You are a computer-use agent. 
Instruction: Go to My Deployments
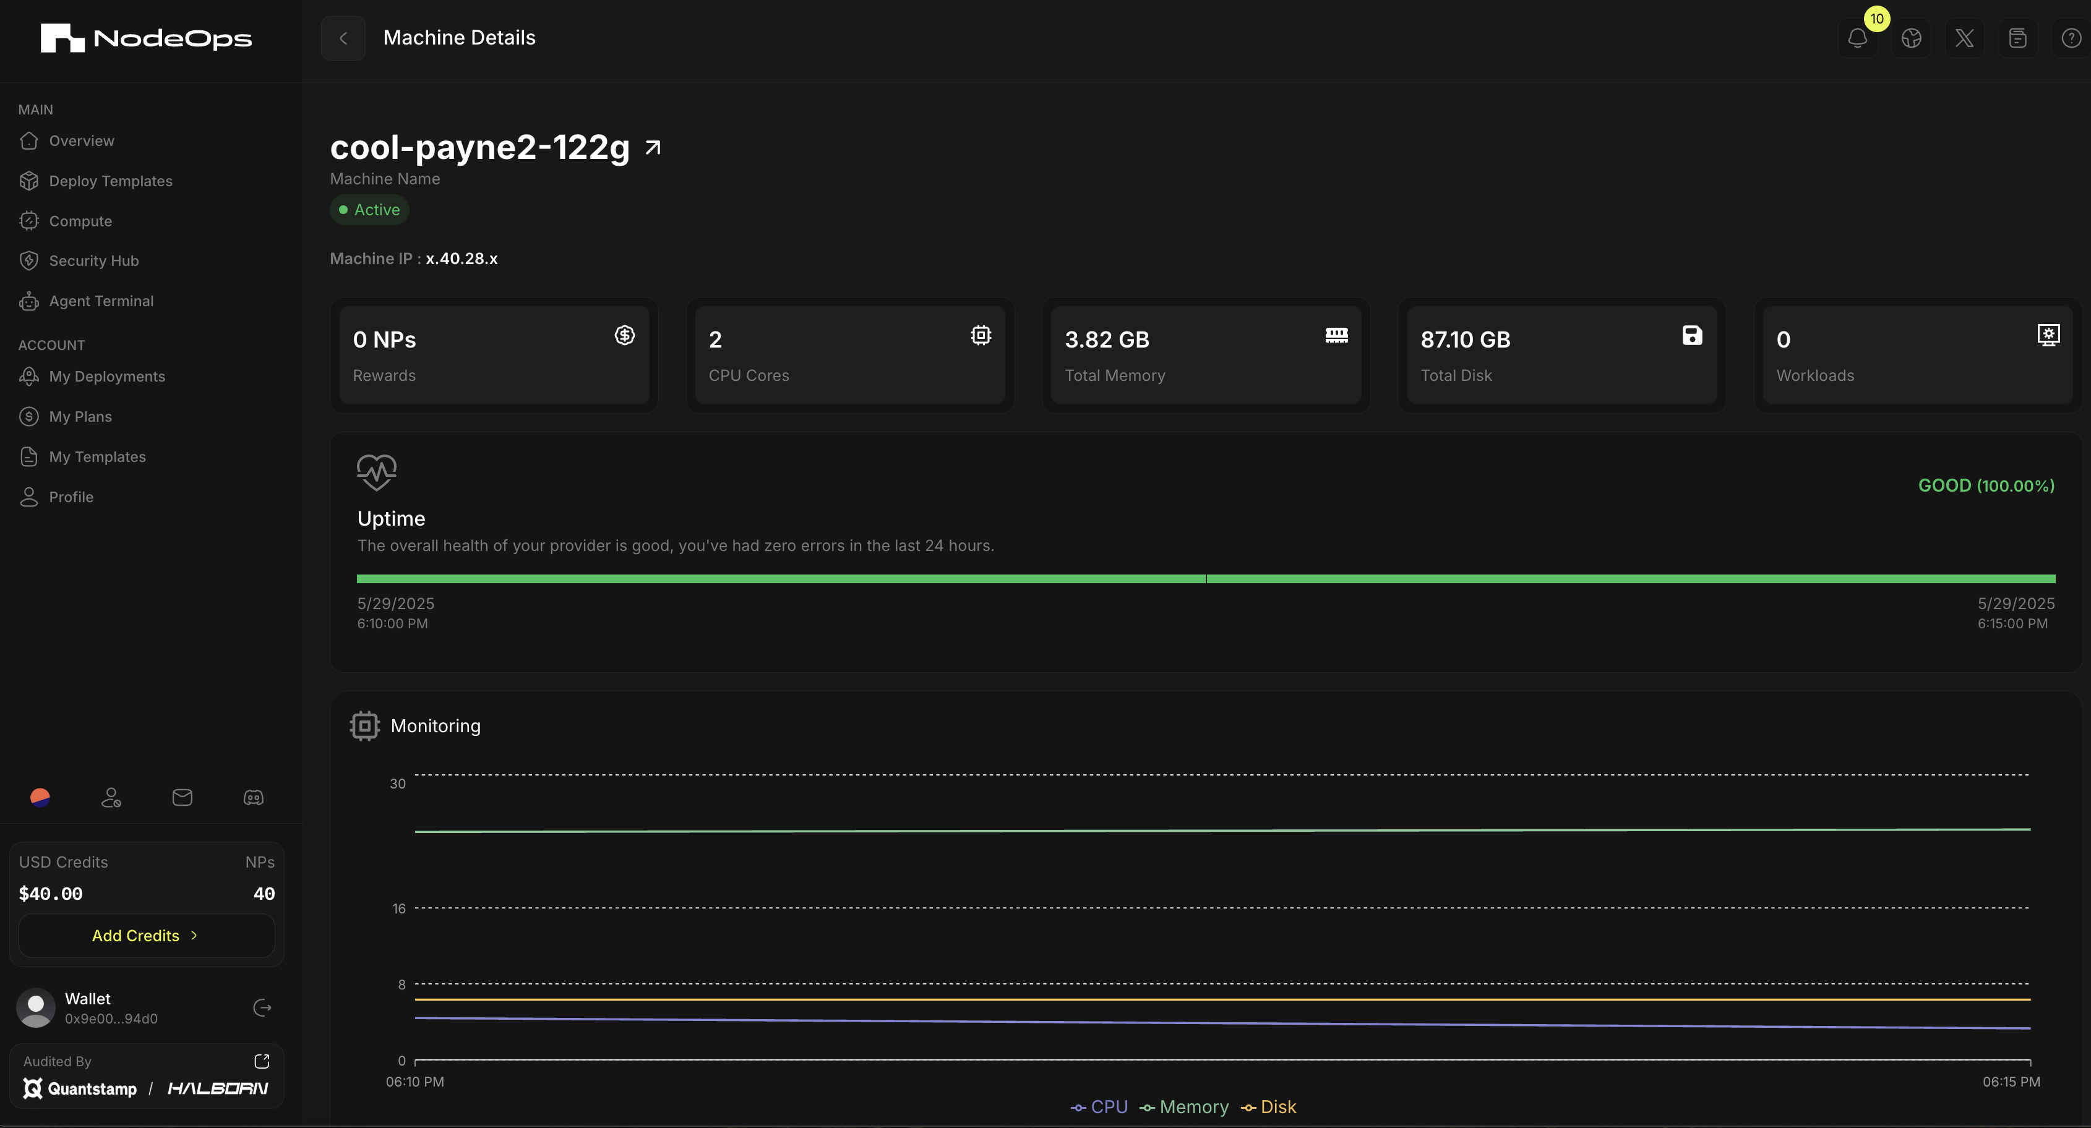pos(106,376)
